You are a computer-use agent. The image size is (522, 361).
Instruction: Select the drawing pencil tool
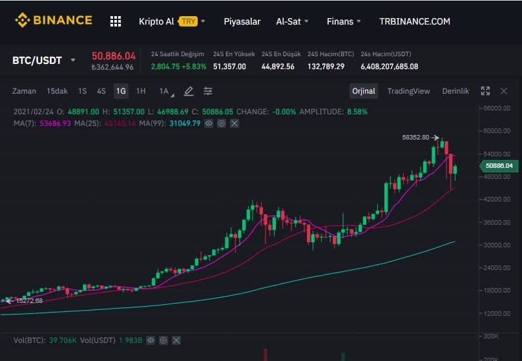(x=189, y=91)
